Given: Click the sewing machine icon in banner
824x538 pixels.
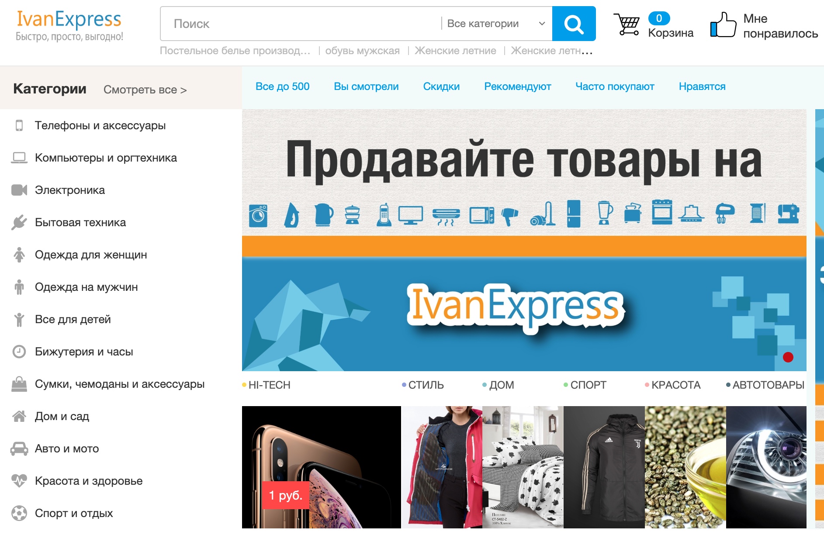Looking at the screenshot, I should (789, 214).
